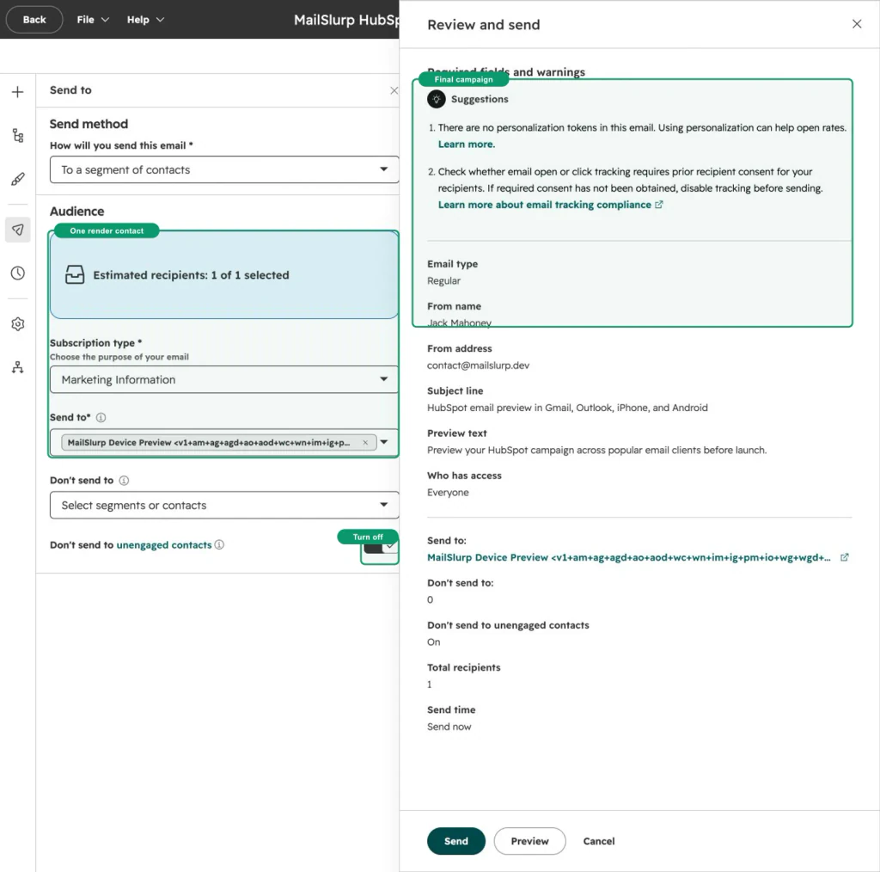This screenshot has height=872, width=880.
Task: Click the hierarchy automation icon in sidebar
Action: click(18, 367)
